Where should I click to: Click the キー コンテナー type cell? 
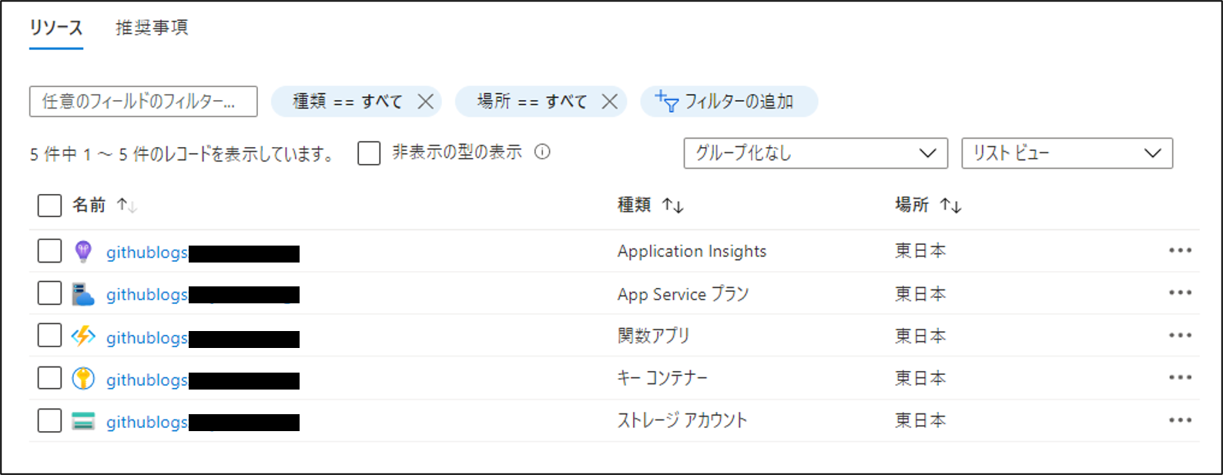662,378
